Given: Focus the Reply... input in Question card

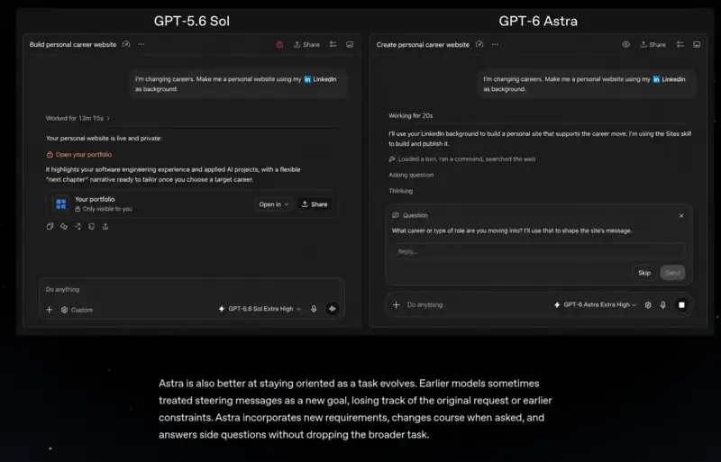Looking at the screenshot, I should point(538,251).
